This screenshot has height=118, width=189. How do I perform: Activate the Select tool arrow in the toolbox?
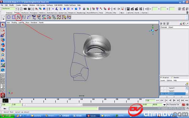(x=3, y=25)
